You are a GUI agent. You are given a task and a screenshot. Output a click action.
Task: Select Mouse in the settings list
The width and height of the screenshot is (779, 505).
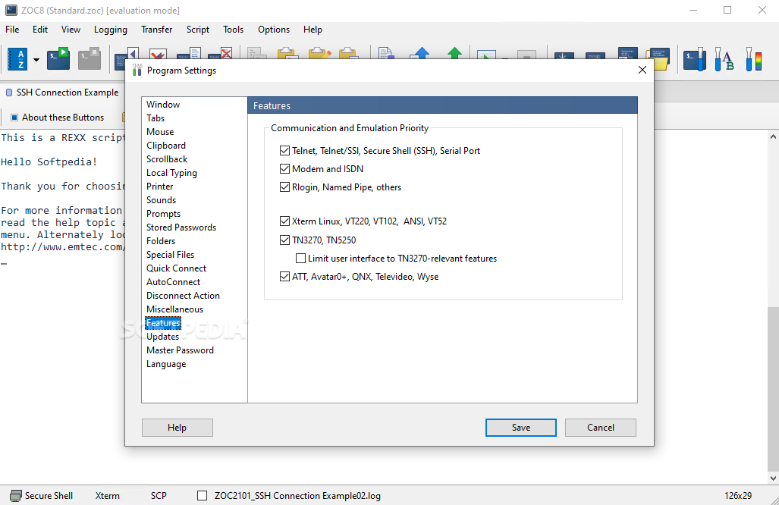coord(160,132)
